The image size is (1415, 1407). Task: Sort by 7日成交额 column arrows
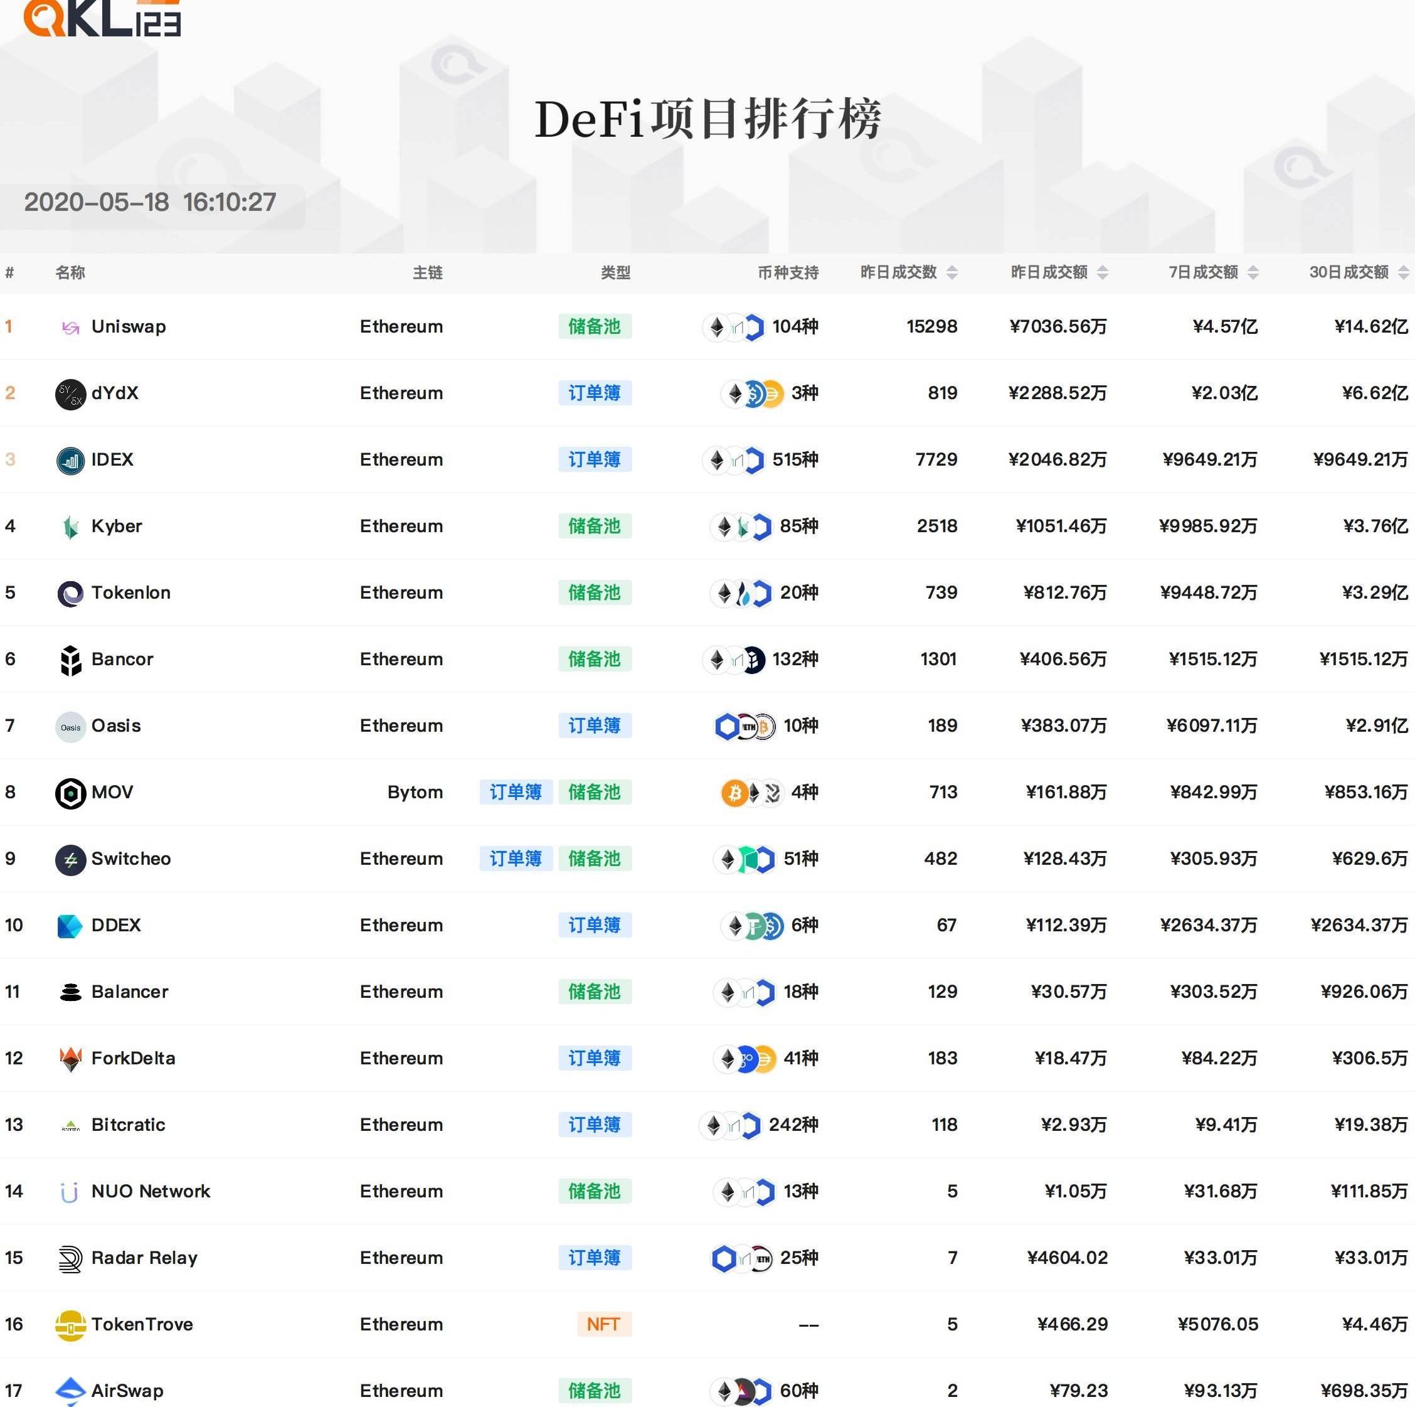point(1253,272)
